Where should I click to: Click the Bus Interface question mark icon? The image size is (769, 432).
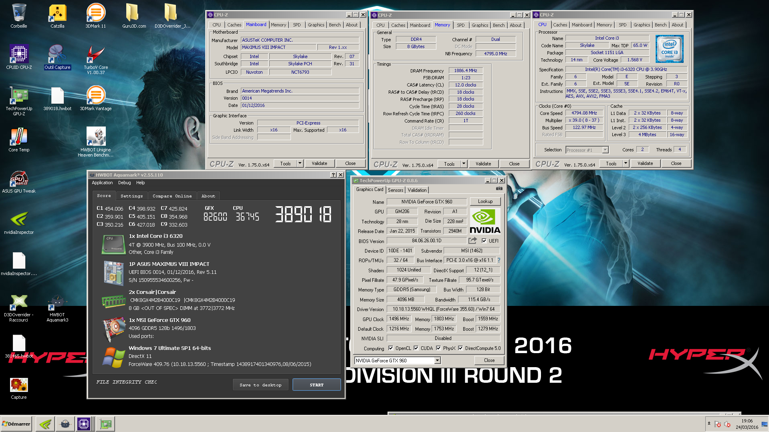[499, 260]
